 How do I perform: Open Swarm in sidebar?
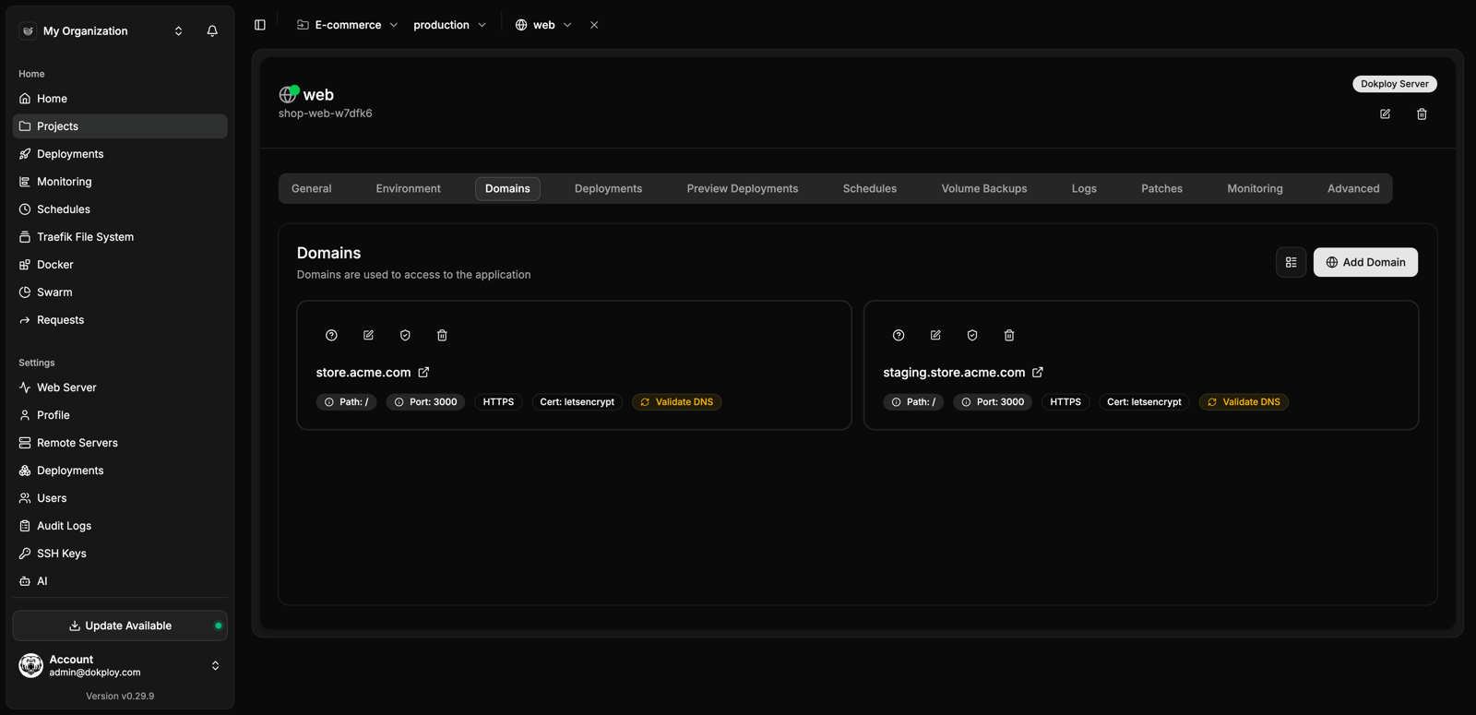coord(120,292)
